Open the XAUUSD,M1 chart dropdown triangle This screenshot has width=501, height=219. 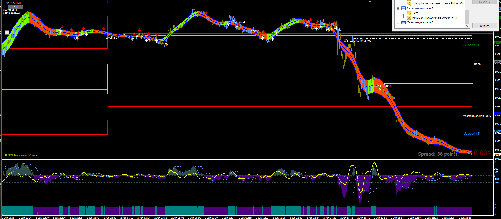4,3
